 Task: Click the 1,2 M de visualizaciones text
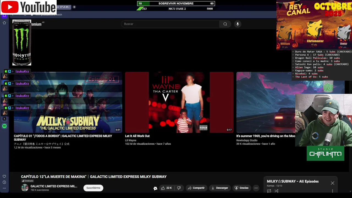click(28, 148)
